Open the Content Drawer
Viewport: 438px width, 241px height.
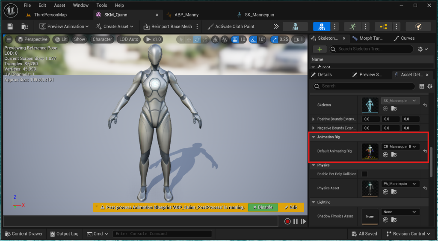tap(24, 234)
